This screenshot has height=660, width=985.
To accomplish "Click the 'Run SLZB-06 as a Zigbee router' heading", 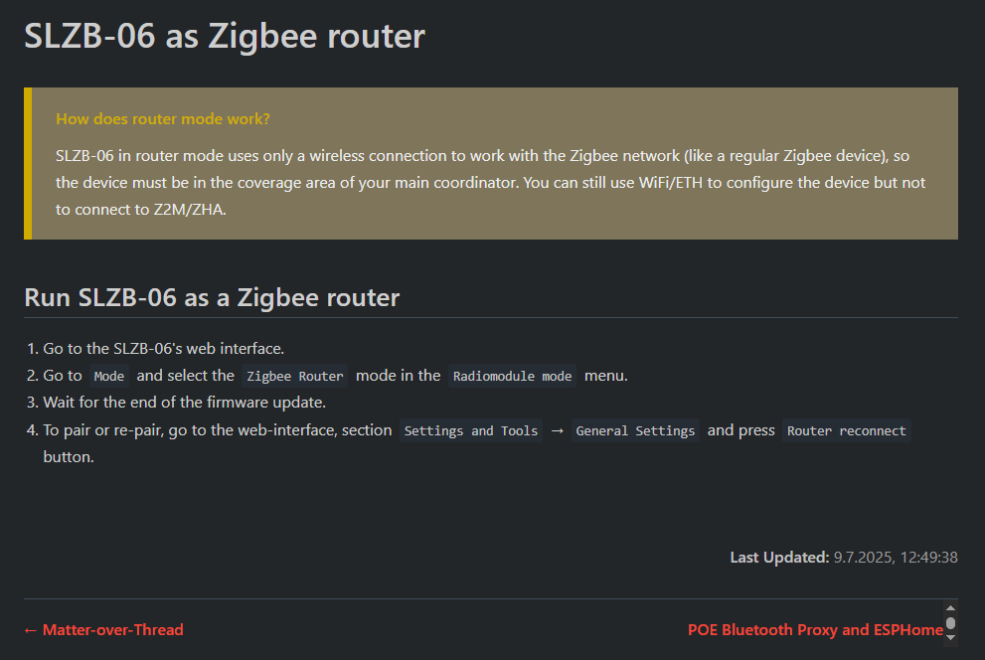I will click(x=212, y=297).
